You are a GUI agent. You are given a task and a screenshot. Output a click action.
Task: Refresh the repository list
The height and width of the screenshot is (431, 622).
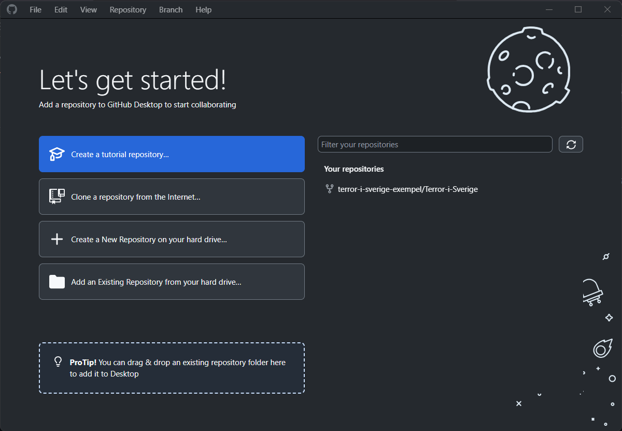(x=571, y=144)
